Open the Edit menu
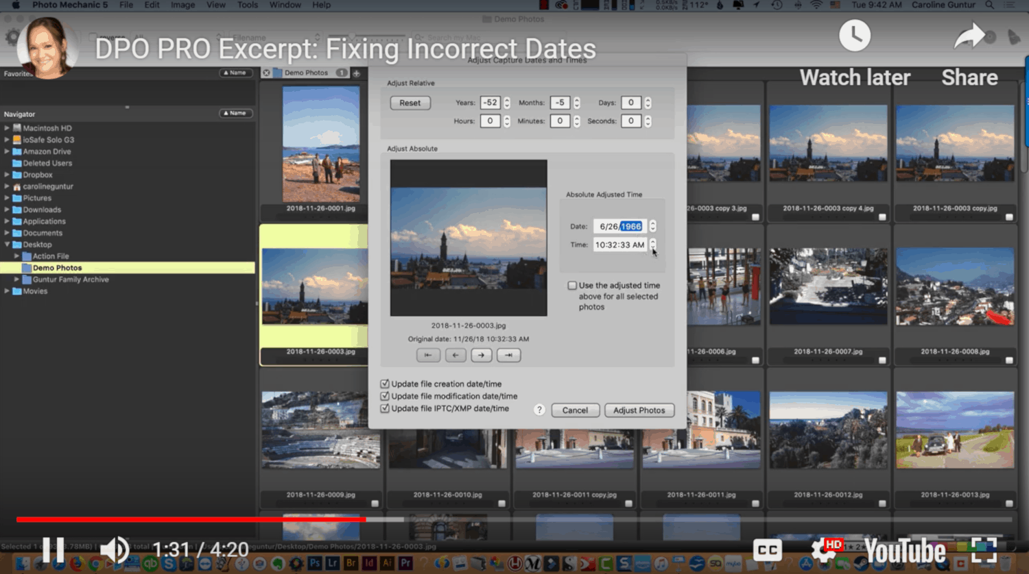 click(152, 5)
